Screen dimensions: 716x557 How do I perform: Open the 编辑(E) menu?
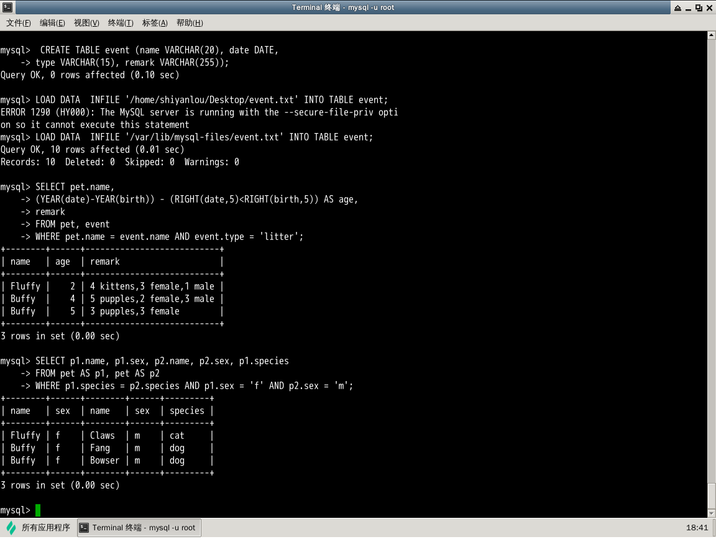52,23
